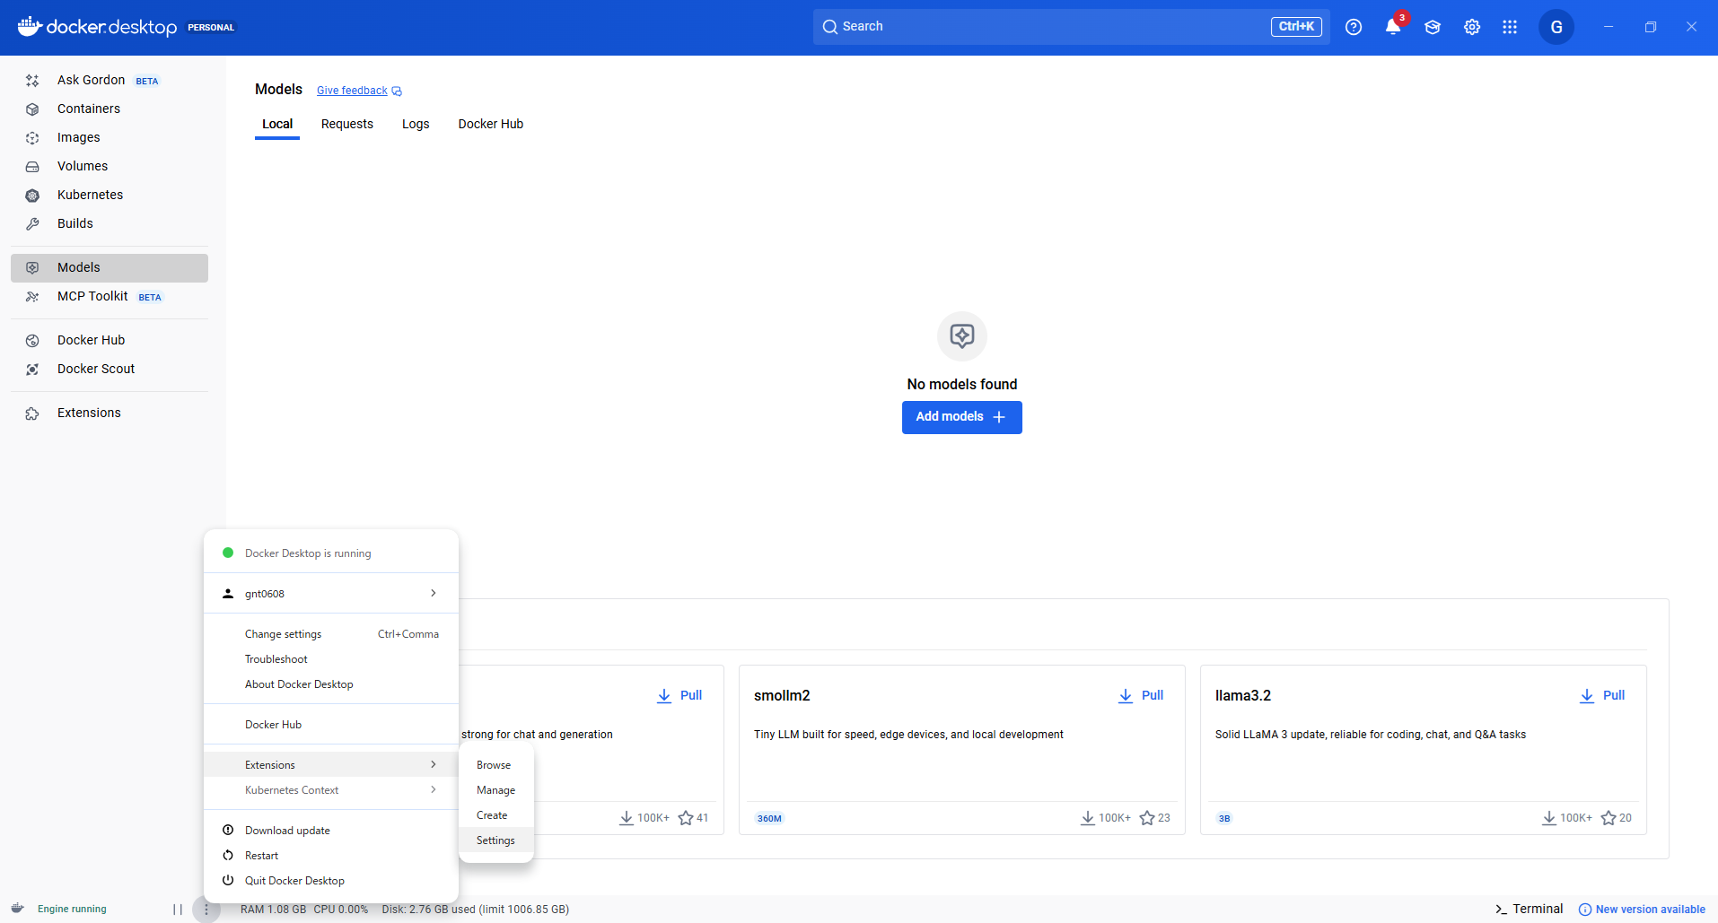Viewport: 1718px width, 923px height.
Task: Select Settings in the Extensions submenu
Action: (x=496, y=840)
